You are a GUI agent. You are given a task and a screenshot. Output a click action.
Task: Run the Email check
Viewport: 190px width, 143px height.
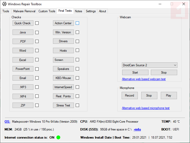click(x=23, y=78)
